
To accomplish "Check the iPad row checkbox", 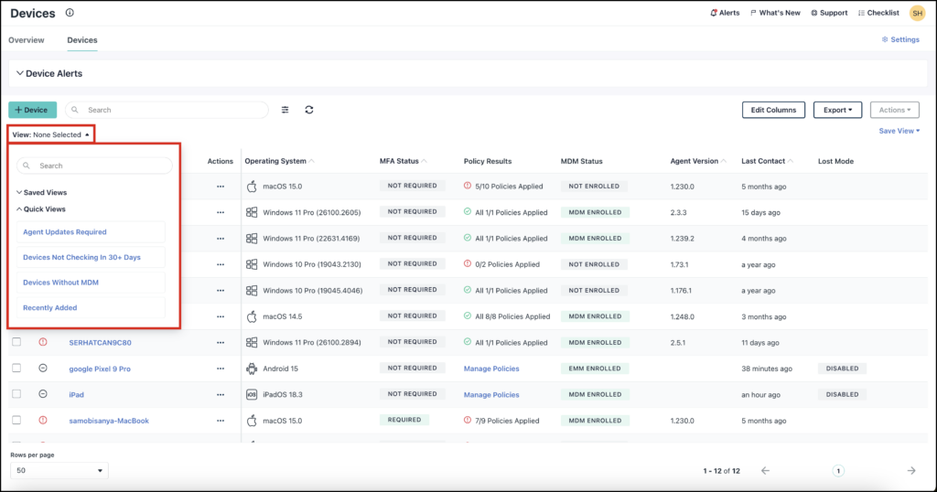I will 16,394.
